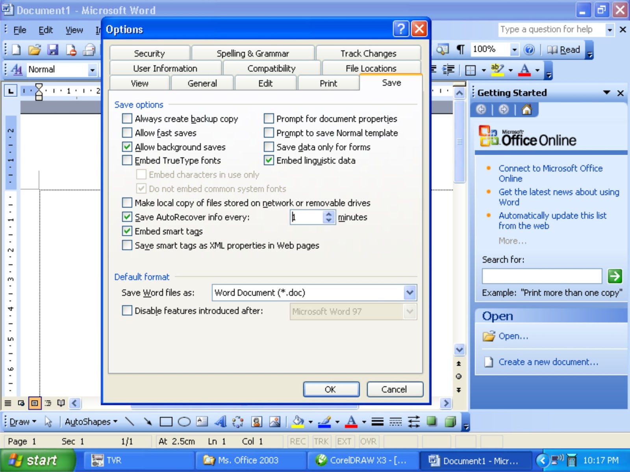
Task: Click the Print Layout view icon
Action: (35, 403)
